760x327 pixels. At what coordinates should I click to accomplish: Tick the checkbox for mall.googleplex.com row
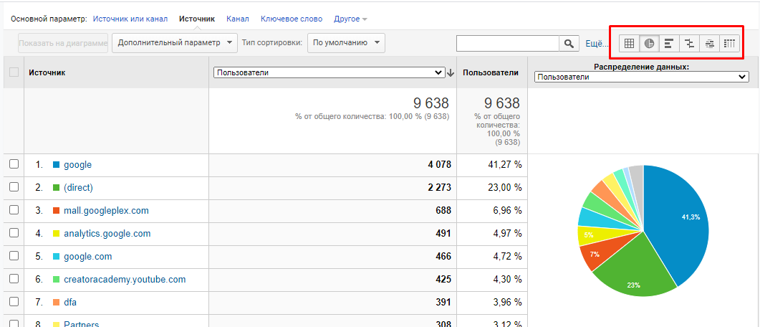click(x=14, y=210)
